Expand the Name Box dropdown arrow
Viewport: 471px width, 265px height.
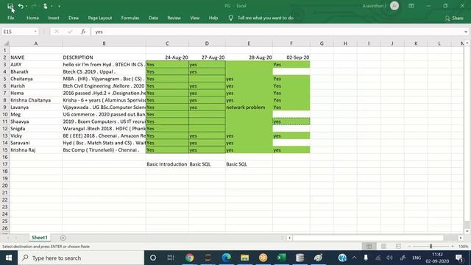(35, 32)
